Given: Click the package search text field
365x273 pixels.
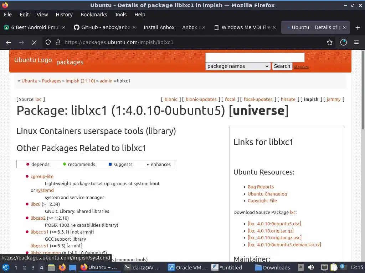Looking at the screenshot, I should pos(255,57).
